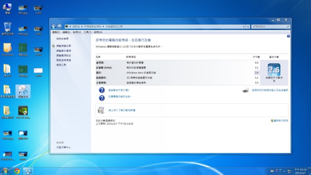Open the Windows Start button

click(x=5, y=171)
